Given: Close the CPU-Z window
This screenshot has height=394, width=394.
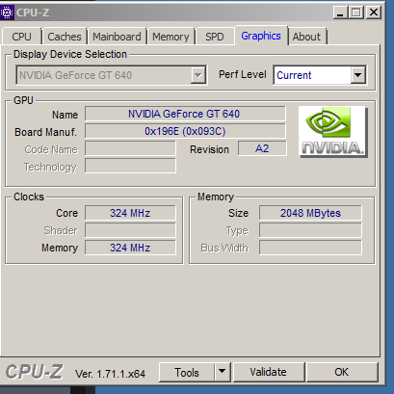Looking at the screenshot, I should coord(374,13).
